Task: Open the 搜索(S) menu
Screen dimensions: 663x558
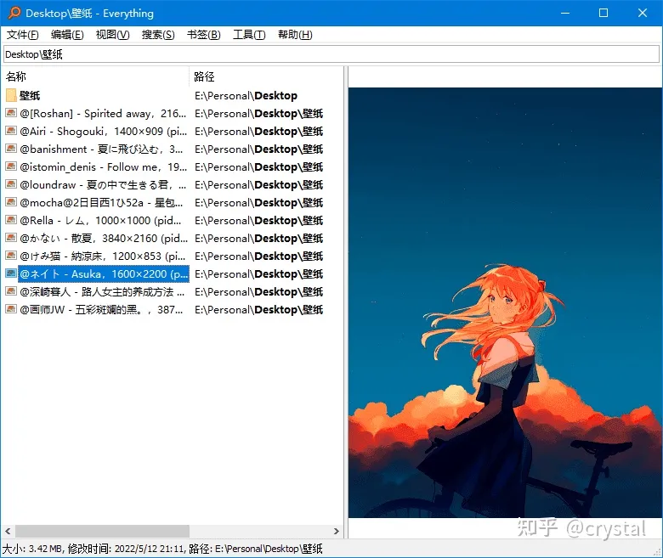Action: [158, 35]
